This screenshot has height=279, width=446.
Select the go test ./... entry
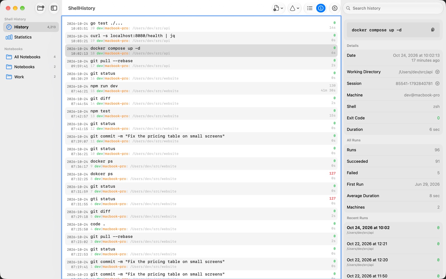pyautogui.click(x=201, y=26)
